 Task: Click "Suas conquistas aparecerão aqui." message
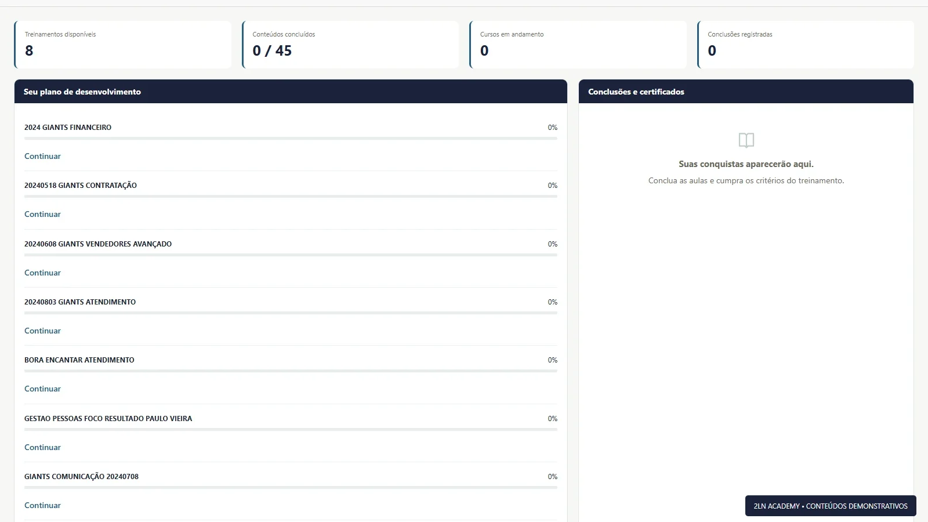point(746,164)
